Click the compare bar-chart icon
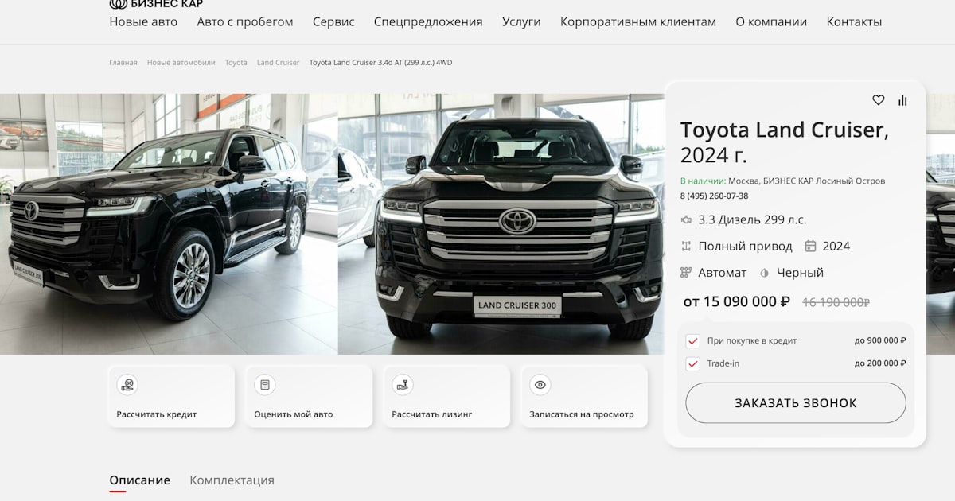 point(902,100)
